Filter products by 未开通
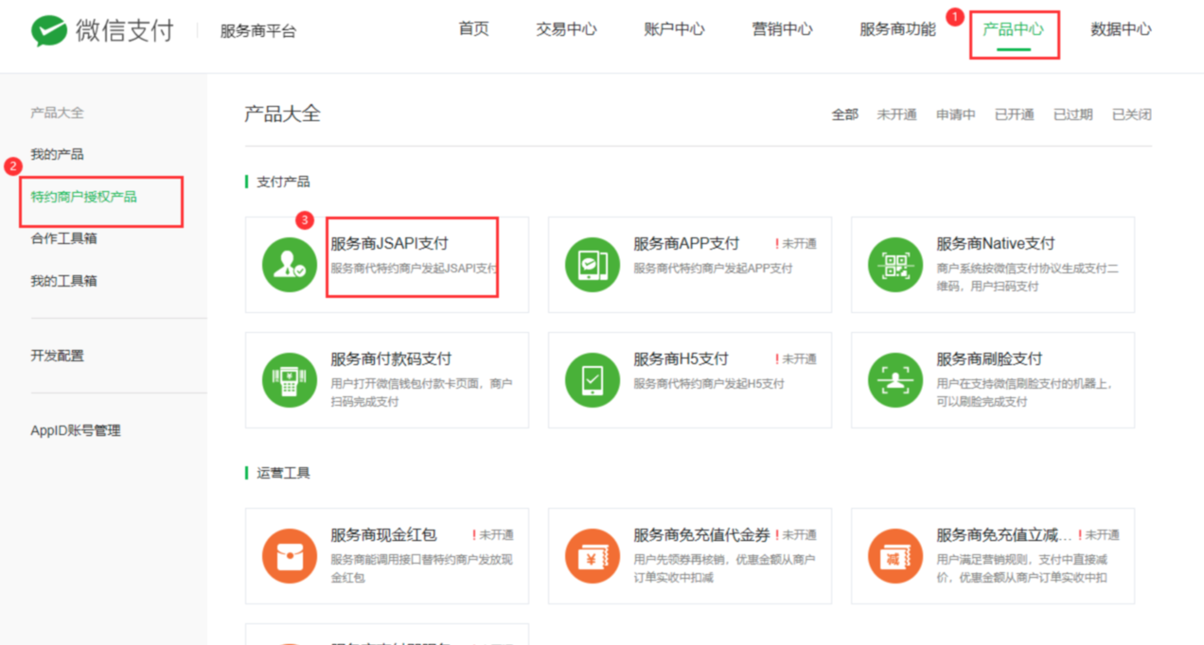Viewport: 1204px width, 645px height. point(896,114)
